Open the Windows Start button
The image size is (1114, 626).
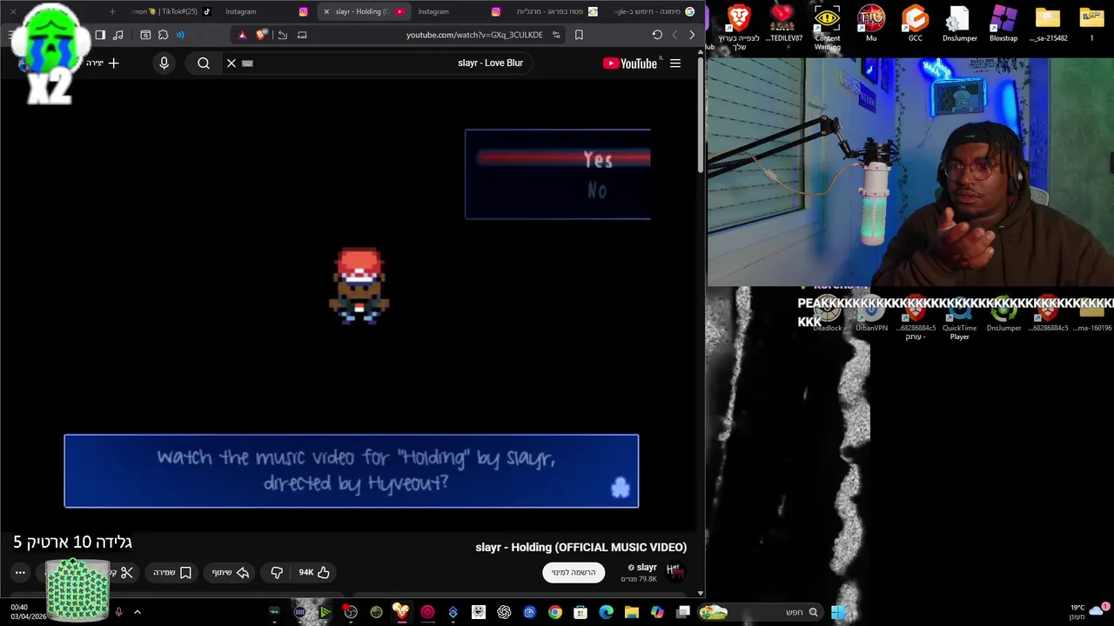tap(839, 612)
